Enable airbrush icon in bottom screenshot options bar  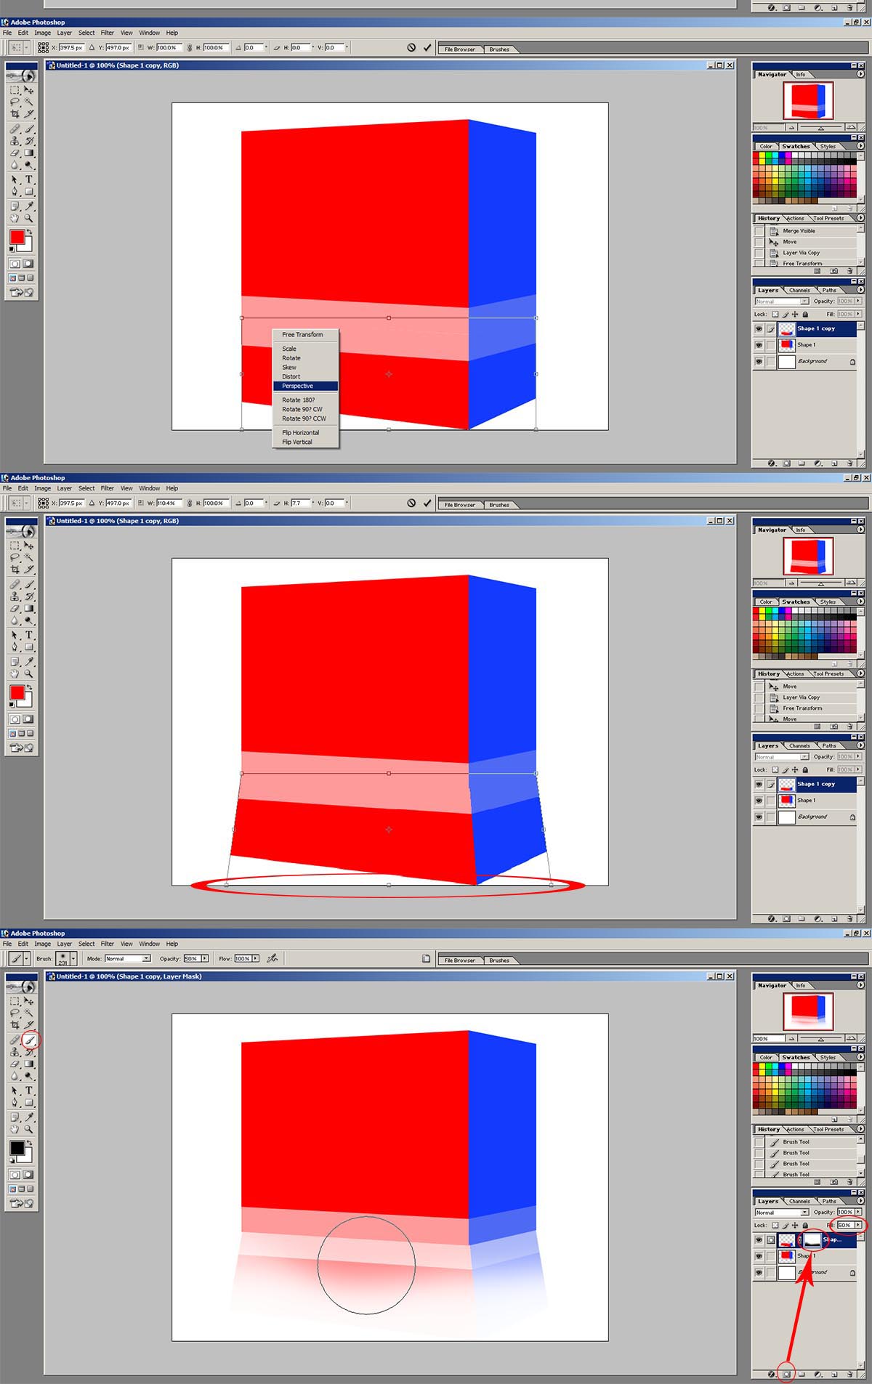272,958
